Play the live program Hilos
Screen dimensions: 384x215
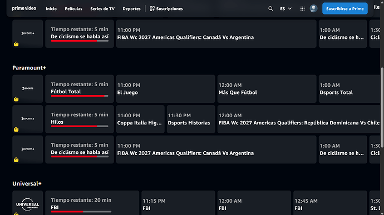tap(80, 119)
